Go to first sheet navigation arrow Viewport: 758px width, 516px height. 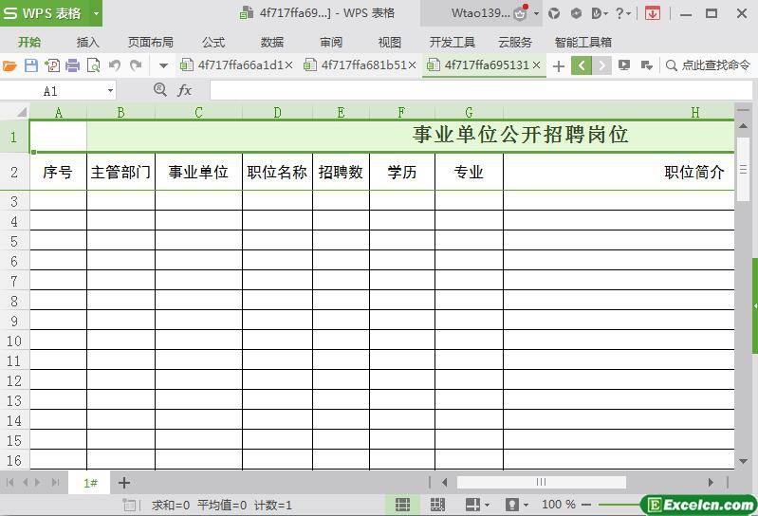(9, 482)
